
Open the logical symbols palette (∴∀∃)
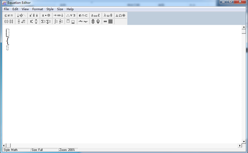point(71,15)
